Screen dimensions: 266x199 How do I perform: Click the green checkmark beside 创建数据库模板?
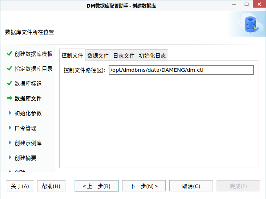(9, 54)
